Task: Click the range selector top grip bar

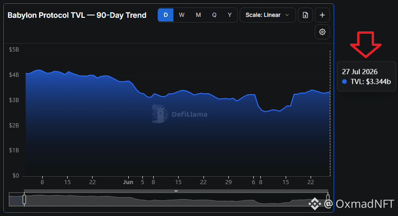Action: 176,191
